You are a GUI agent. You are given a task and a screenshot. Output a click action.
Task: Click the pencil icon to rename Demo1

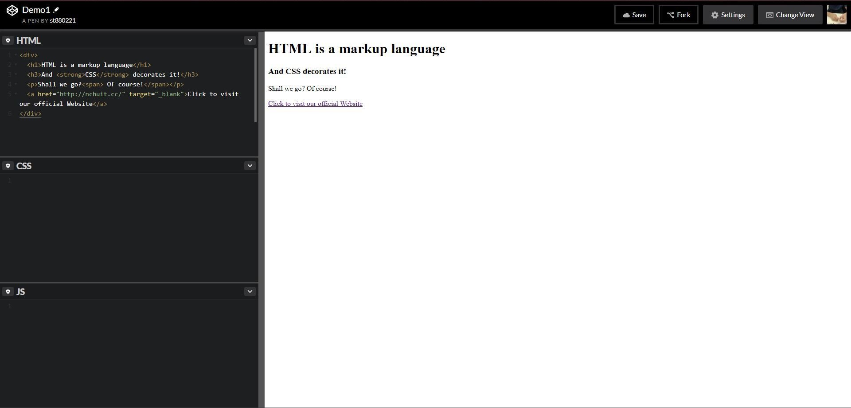pyautogui.click(x=57, y=9)
